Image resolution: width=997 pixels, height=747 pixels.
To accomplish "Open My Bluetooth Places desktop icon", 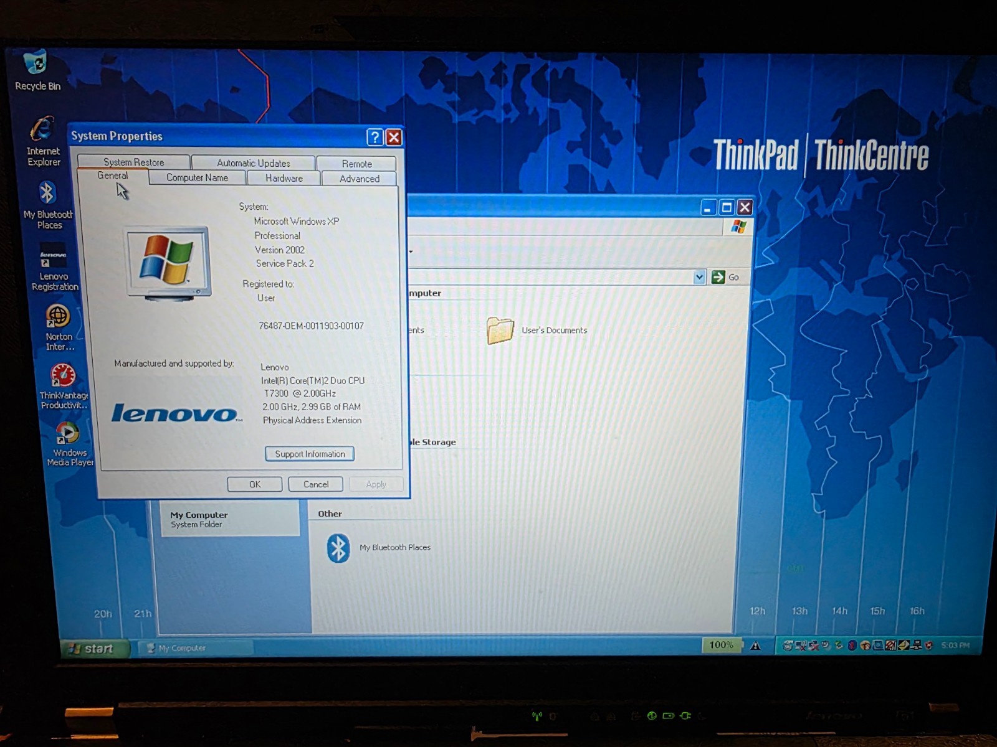I will pyautogui.click(x=48, y=205).
